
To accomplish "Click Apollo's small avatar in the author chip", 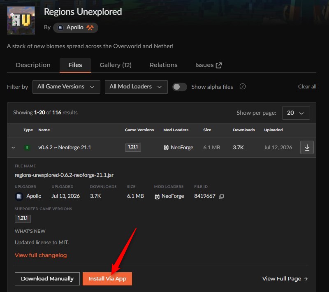I will (60, 28).
